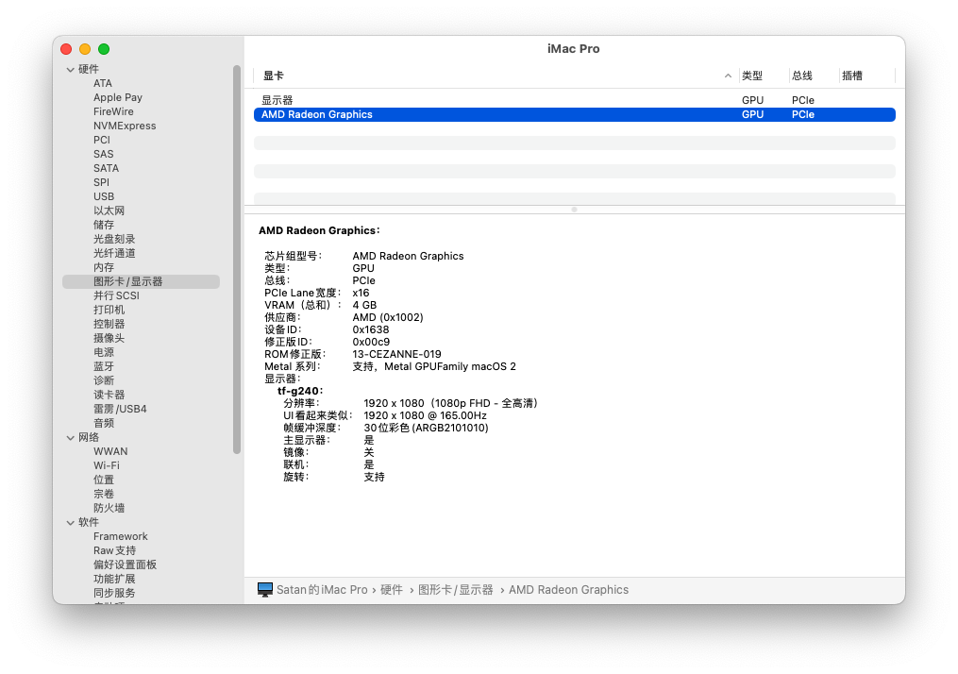This screenshot has height=674, width=958.
Task: Sort the list by the 总线 column
Action: [x=802, y=76]
